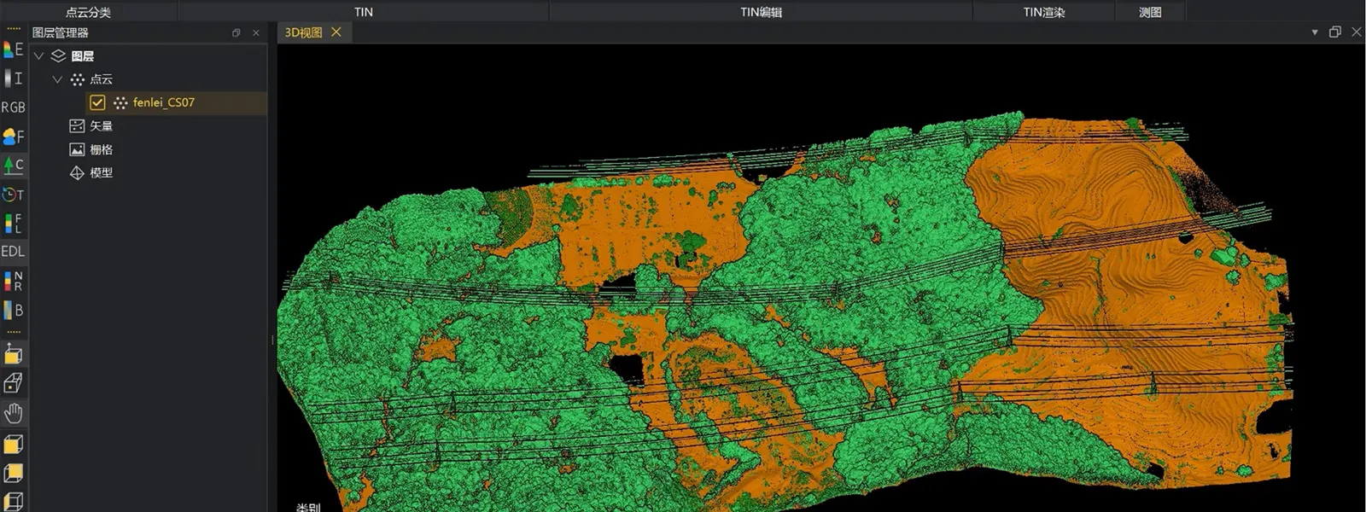
Task: Click the wireframe cube point icon
Action: pos(13,383)
